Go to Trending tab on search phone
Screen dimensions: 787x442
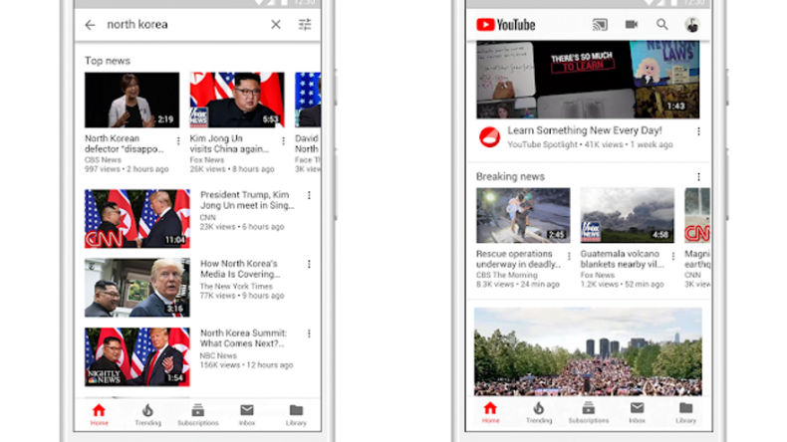[x=147, y=415]
